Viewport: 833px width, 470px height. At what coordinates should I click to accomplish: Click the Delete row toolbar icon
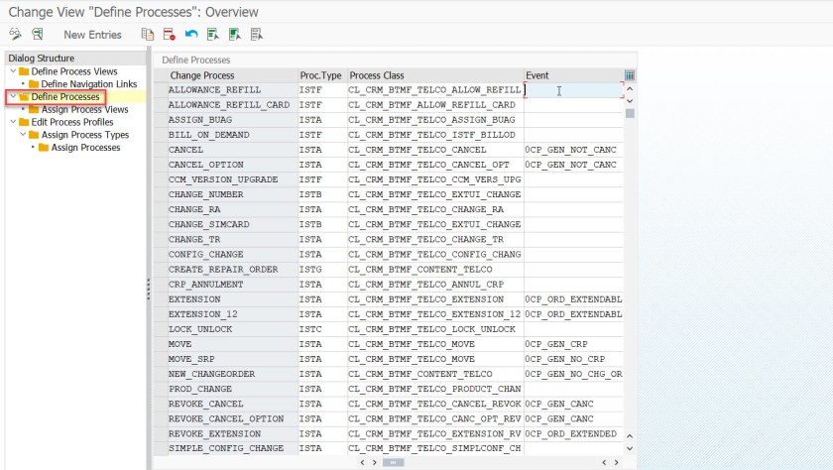click(170, 35)
